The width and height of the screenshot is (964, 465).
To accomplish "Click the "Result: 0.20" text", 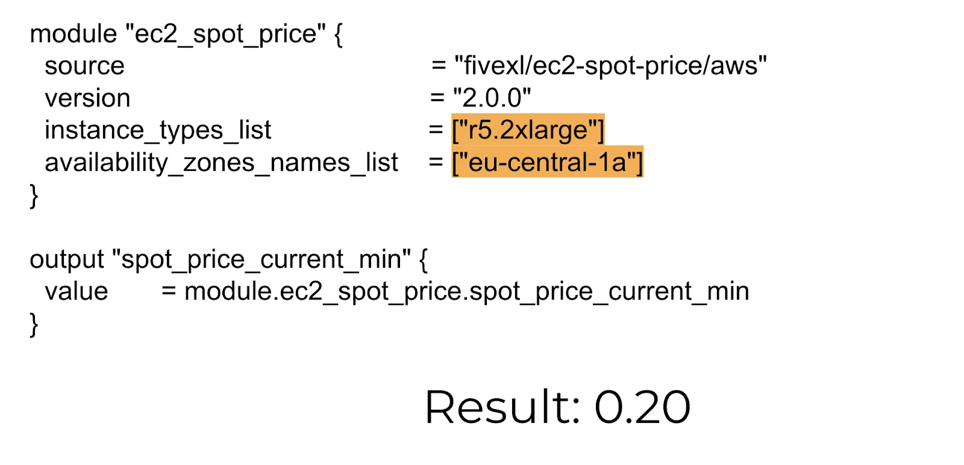I will [557, 407].
